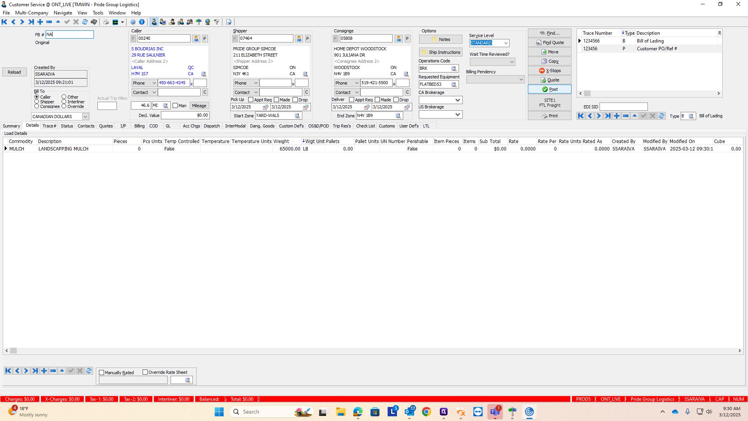748x421 pixels.
Task: Click the Ship Instructions button
Action: pos(441,52)
